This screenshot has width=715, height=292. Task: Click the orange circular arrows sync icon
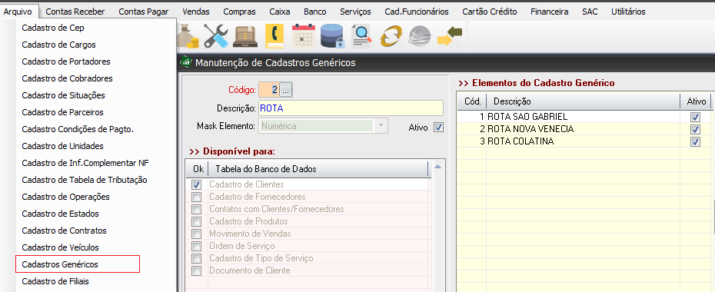tap(391, 36)
